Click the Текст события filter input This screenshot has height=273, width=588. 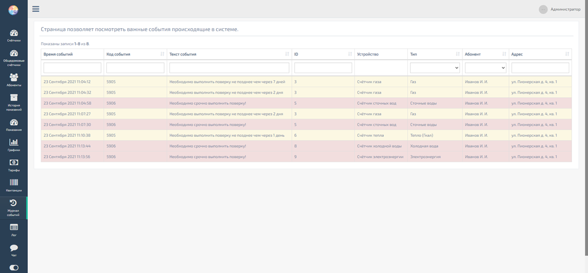tap(229, 68)
